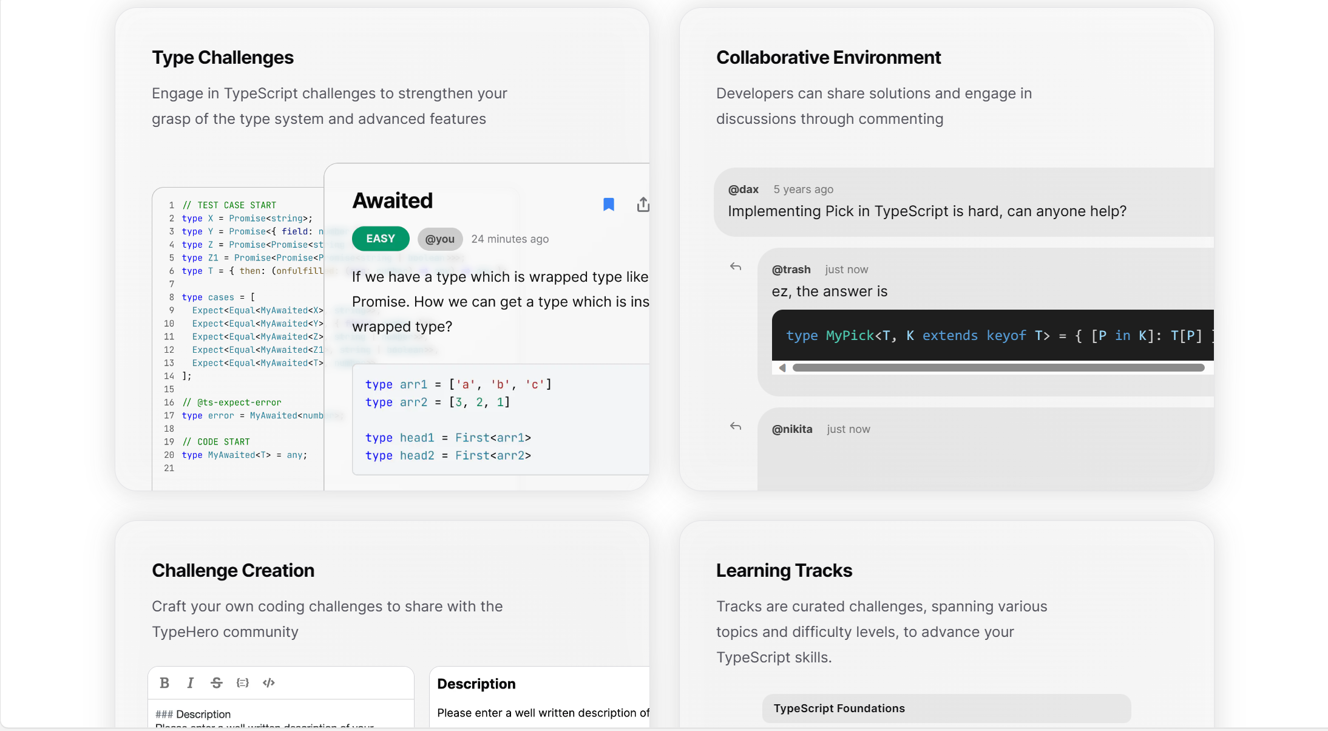Toggle bold formatting in editor toolbar
The image size is (1328, 731).
tap(164, 683)
